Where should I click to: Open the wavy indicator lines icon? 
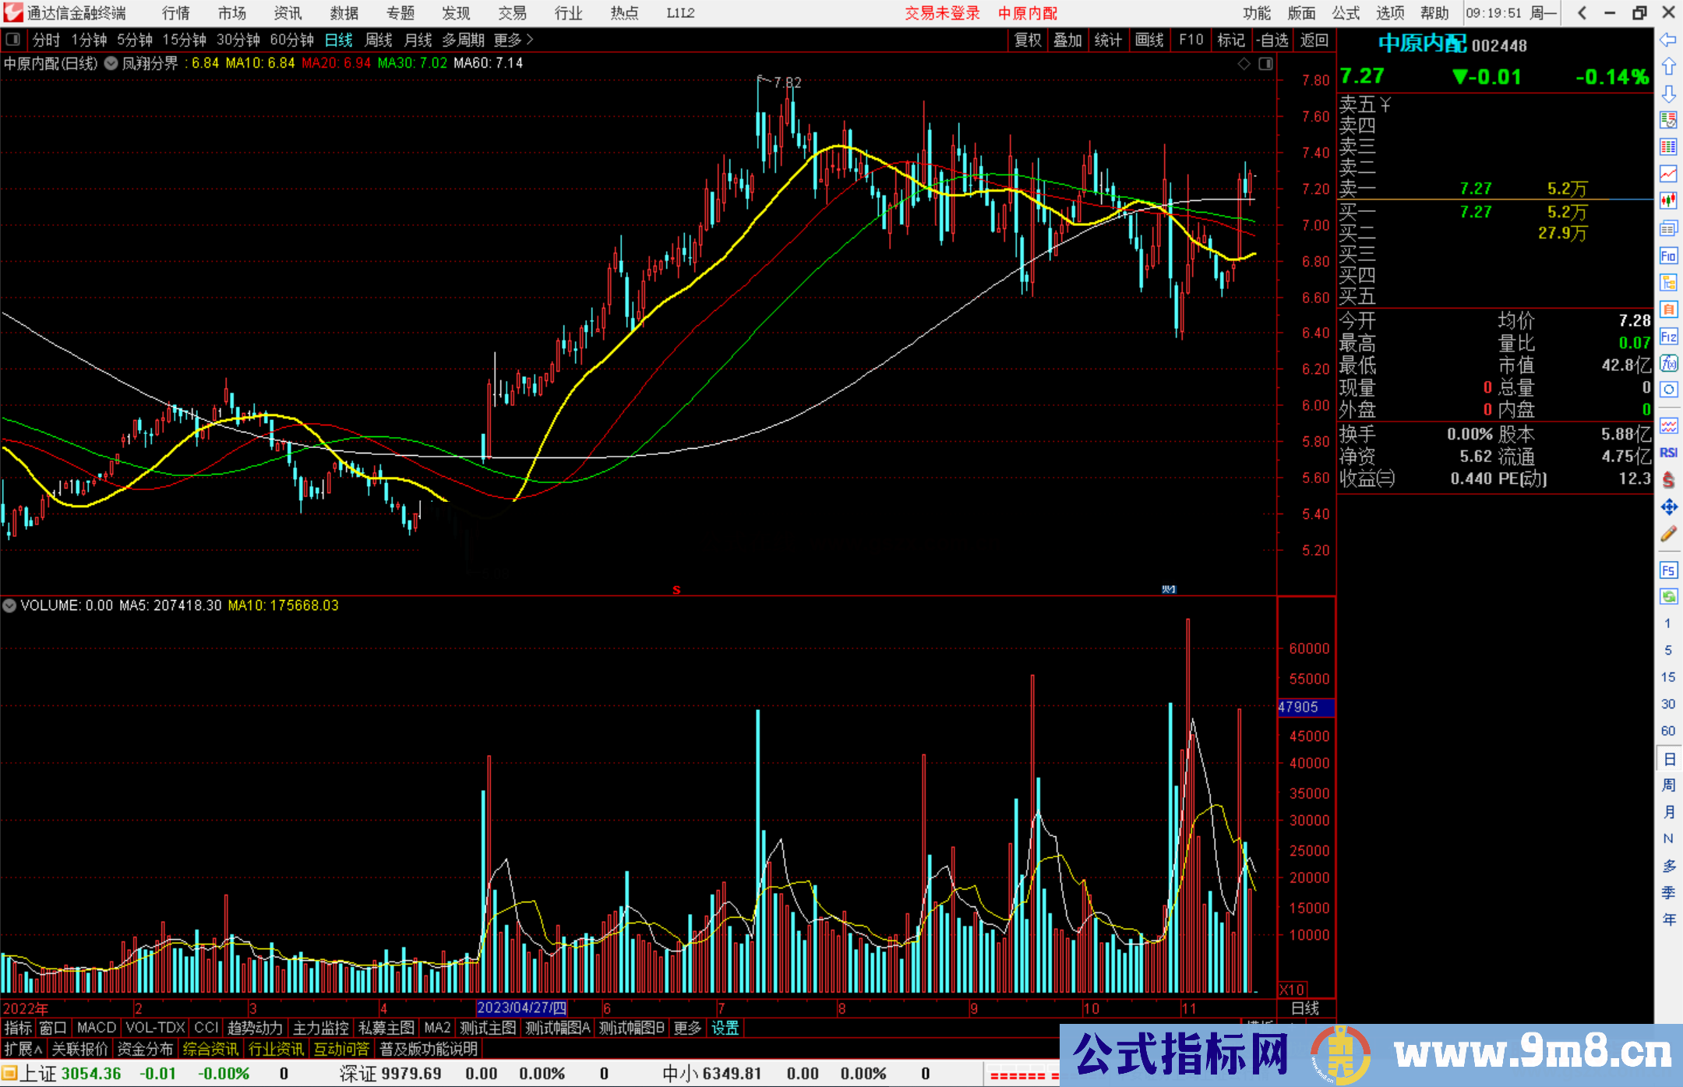[x=1668, y=425]
